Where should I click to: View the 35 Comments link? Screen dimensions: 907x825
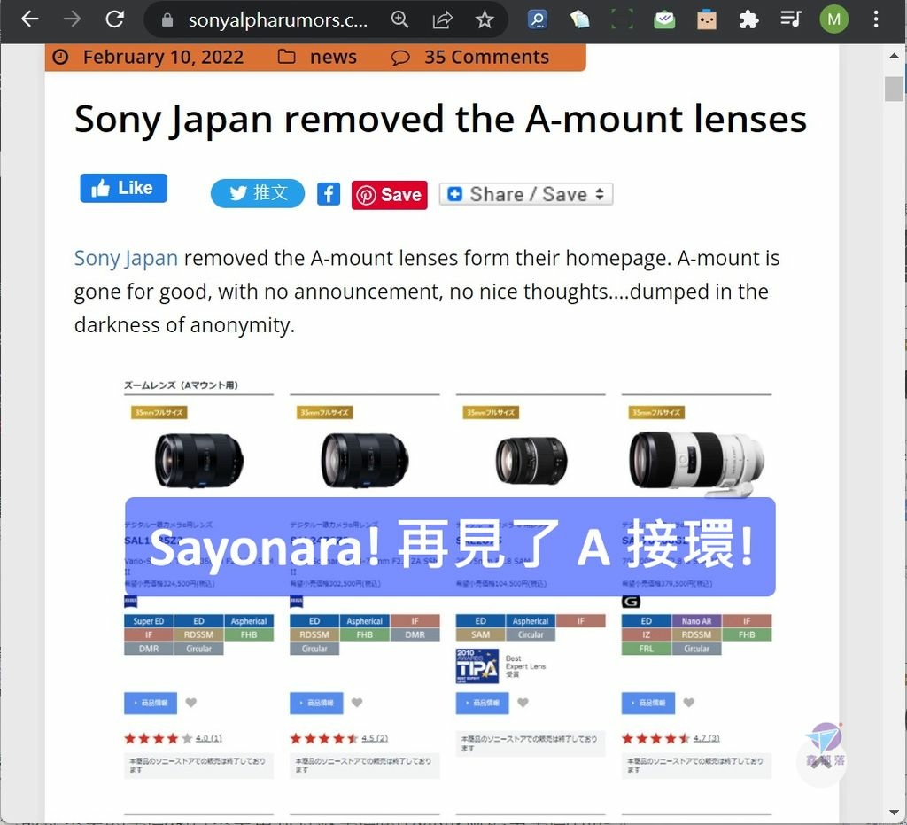pos(486,58)
